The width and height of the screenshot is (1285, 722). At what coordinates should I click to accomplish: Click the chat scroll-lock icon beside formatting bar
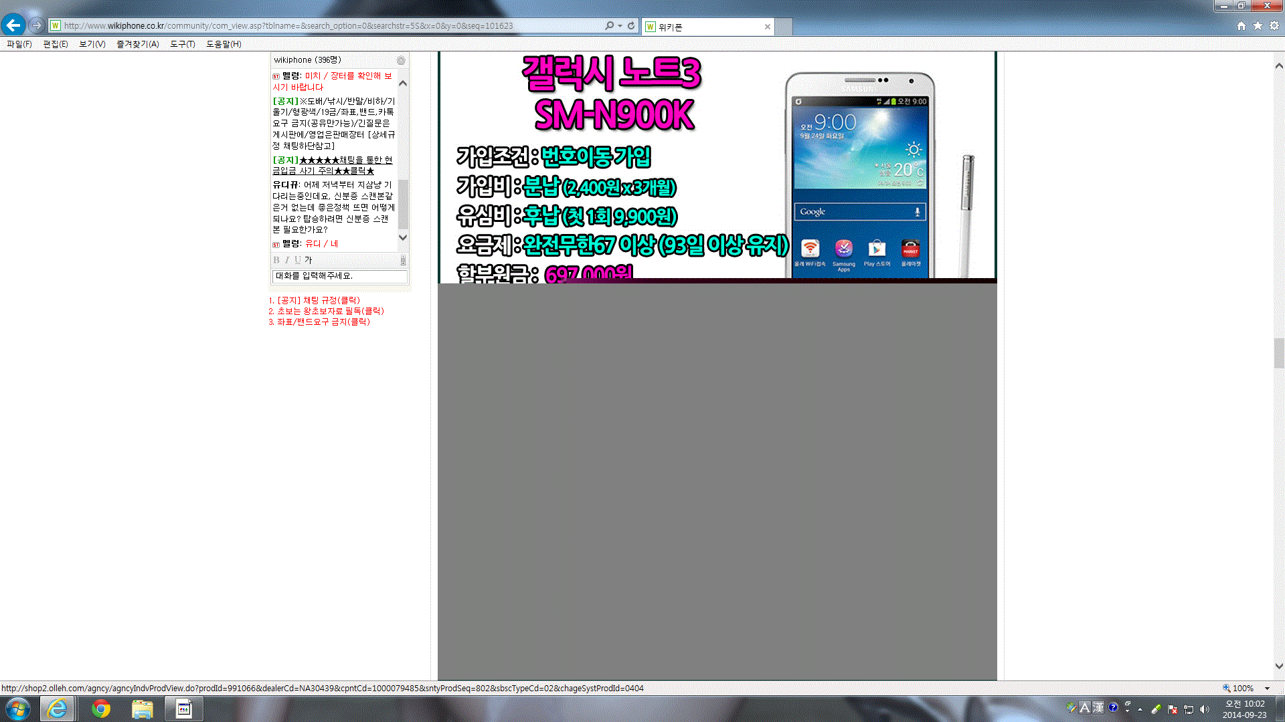pos(403,260)
